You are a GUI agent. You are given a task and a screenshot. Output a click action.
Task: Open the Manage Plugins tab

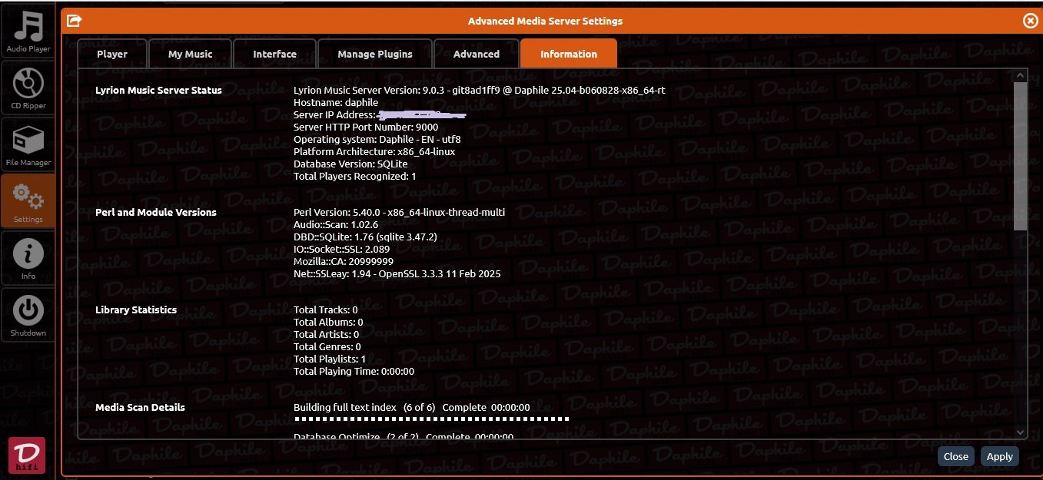click(x=375, y=54)
